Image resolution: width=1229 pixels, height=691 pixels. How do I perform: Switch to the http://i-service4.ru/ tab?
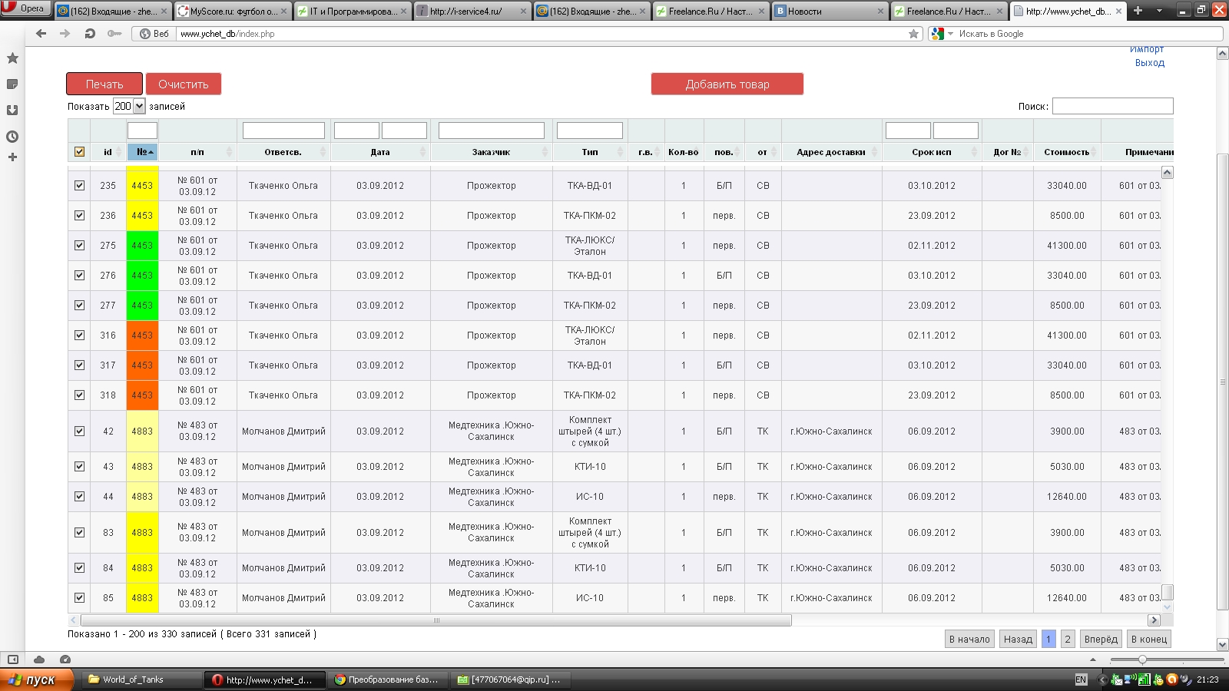472,12
